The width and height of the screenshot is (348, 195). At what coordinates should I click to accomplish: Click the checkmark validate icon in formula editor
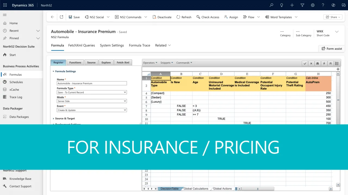coord(305,63)
